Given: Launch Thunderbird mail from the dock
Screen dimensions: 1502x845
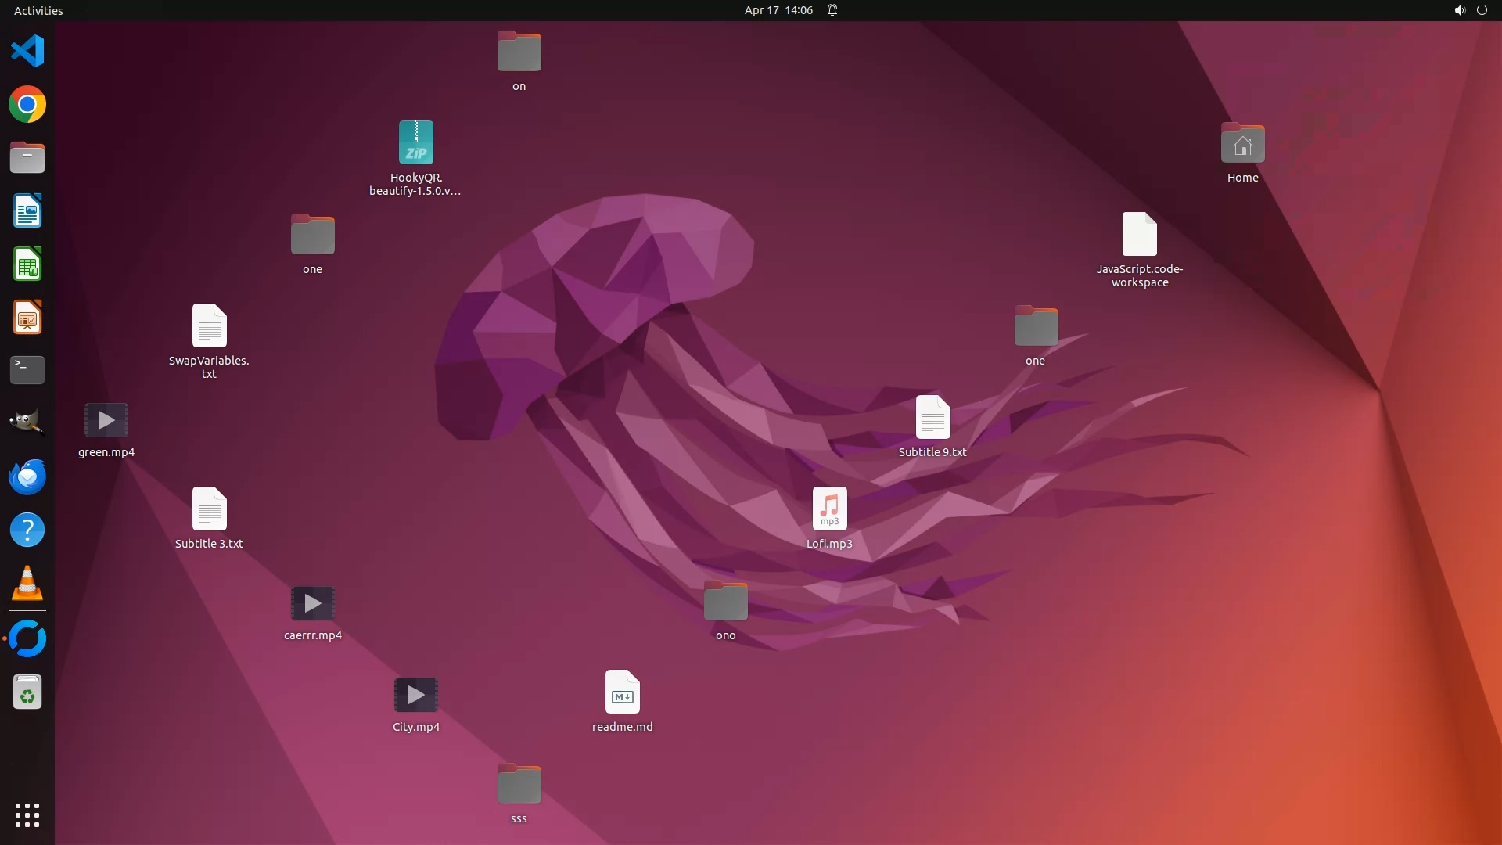Looking at the screenshot, I should pyautogui.click(x=27, y=476).
